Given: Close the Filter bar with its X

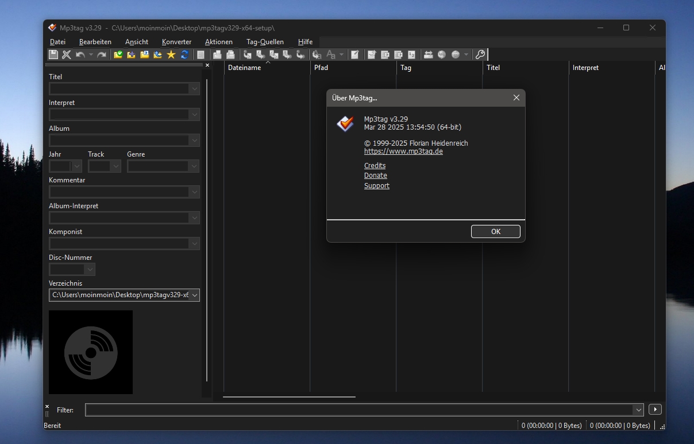Looking at the screenshot, I should (x=47, y=407).
